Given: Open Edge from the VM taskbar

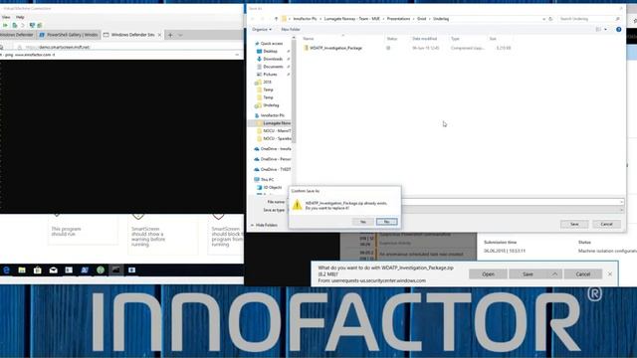Looking at the screenshot, I should tap(6, 269).
